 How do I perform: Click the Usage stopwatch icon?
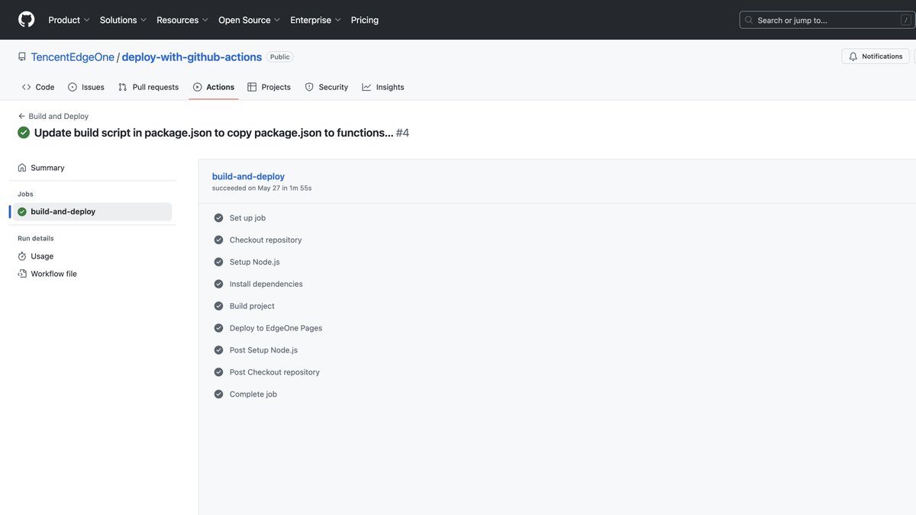22,256
